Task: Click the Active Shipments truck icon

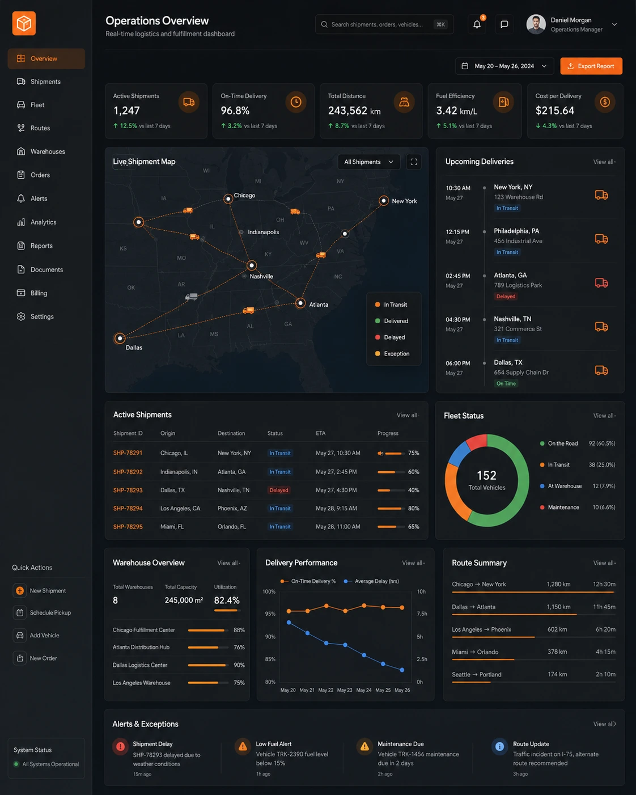Action: click(x=189, y=102)
